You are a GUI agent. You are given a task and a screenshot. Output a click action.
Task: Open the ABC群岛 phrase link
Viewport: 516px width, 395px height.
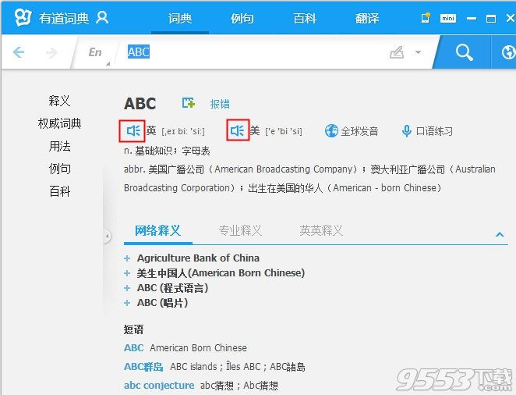[143, 367]
